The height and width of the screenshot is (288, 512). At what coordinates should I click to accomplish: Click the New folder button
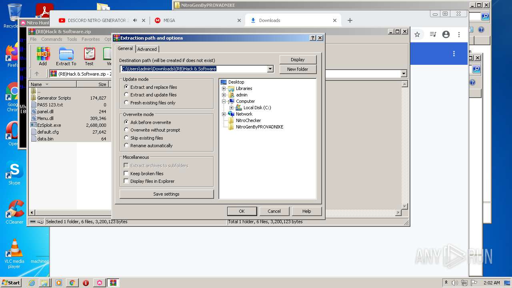click(x=298, y=69)
